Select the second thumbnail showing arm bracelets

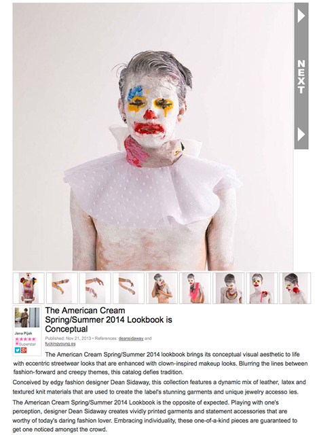(x=62, y=288)
